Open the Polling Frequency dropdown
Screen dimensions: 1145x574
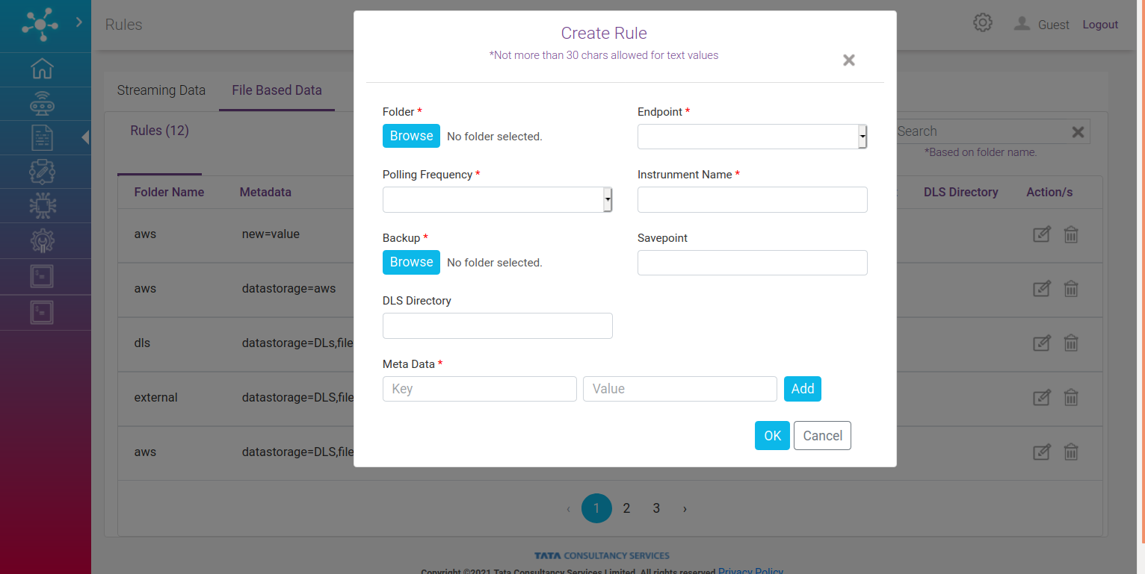click(x=497, y=199)
